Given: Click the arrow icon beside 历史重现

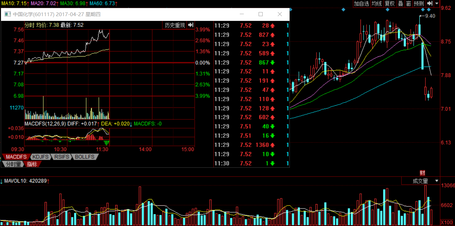Looking at the screenshot, I should tap(191, 25).
